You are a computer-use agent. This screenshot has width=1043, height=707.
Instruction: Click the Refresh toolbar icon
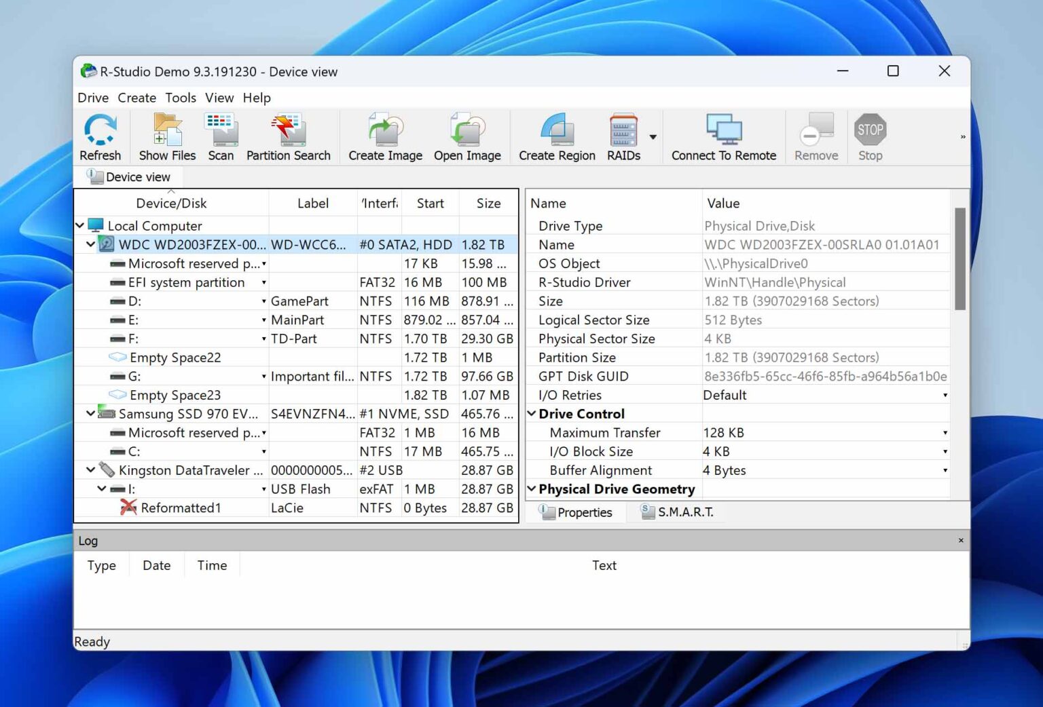100,136
